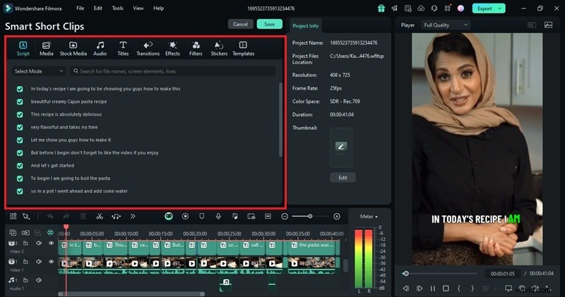Stop playback with square button

[x=446, y=289]
